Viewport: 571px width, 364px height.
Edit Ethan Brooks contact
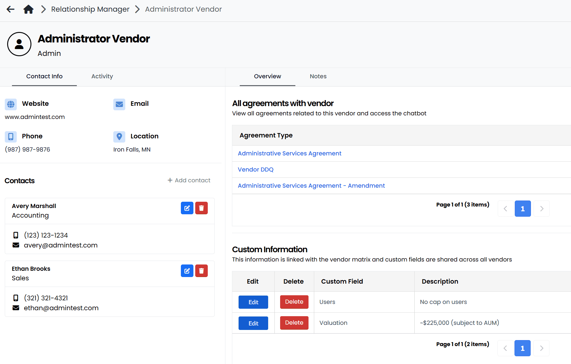tap(187, 271)
